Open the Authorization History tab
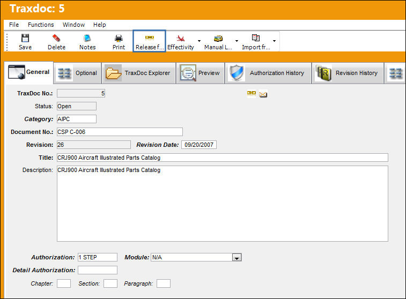Image resolution: width=406 pixels, height=299 pixels. pyautogui.click(x=268, y=73)
